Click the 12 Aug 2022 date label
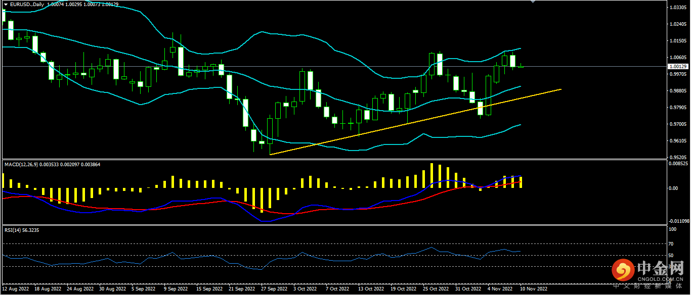The image size is (691, 295). tap(15, 289)
